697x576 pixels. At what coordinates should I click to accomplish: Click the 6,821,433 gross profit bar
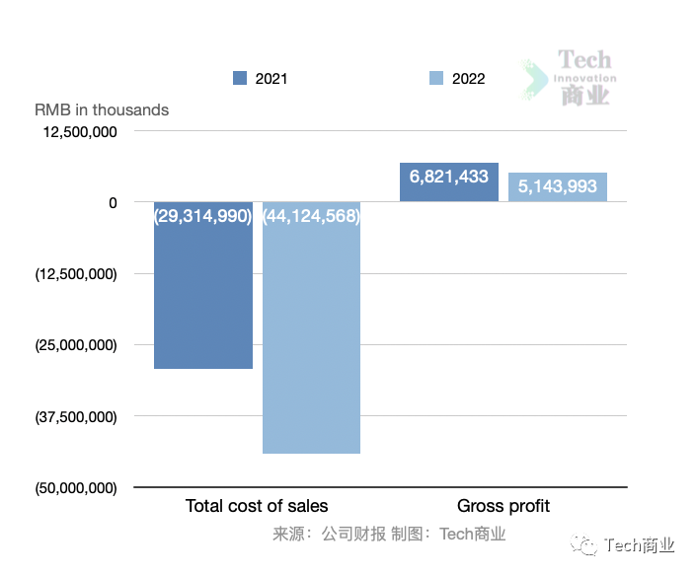[x=449, y=182]
